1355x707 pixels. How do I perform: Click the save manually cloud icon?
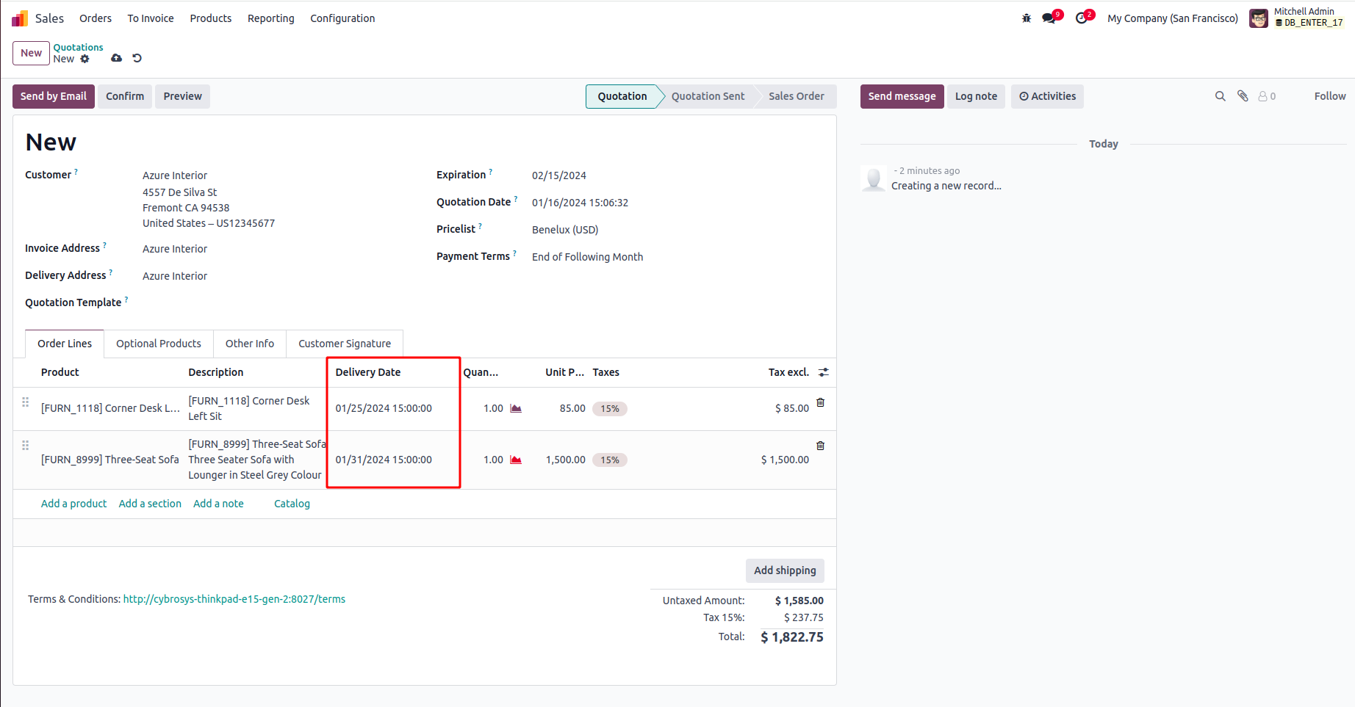116,58
